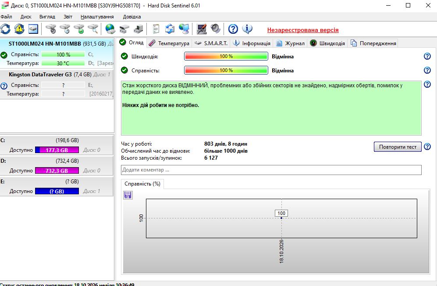Click the speaker icon in toolbar

click(216, 29)
